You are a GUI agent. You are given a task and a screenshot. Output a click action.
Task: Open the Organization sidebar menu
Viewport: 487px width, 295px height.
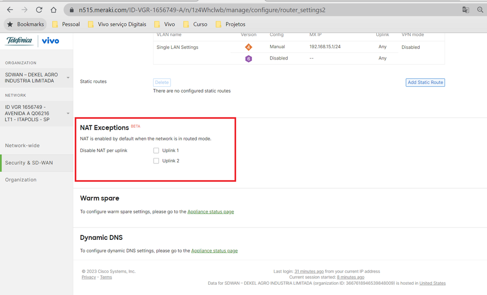tap(21, 180)
